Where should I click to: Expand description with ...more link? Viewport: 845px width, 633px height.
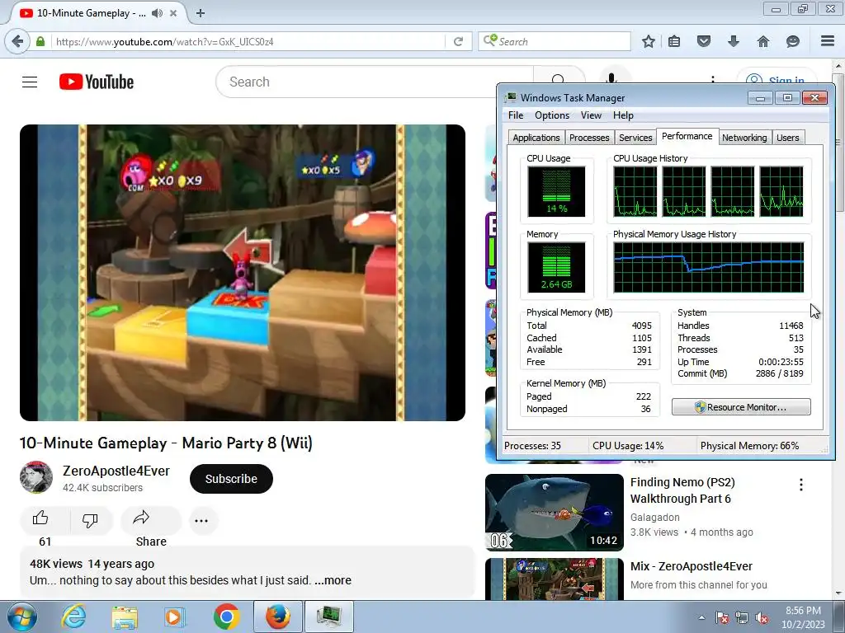333,580
